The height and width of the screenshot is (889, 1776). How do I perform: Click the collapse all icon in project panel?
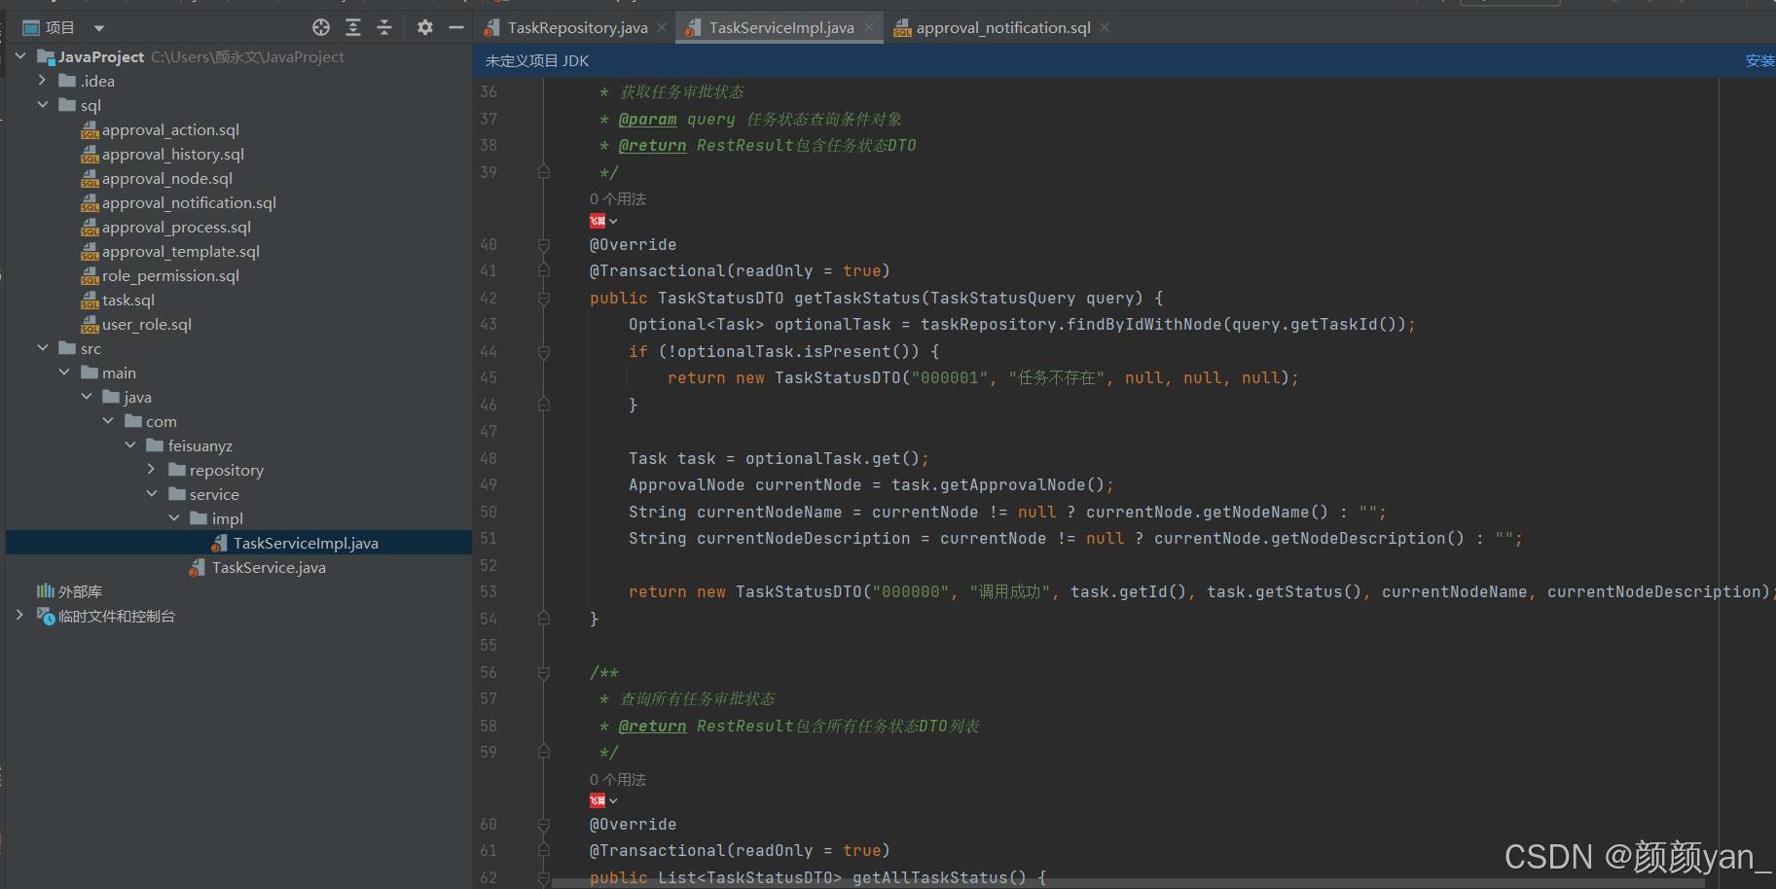tap(384, 27)
